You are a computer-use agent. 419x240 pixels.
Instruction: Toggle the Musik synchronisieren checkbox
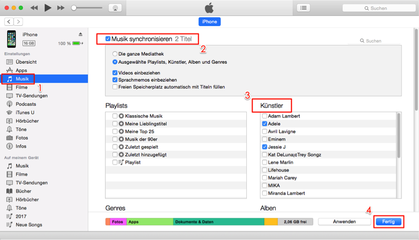[x=108, y=39]
